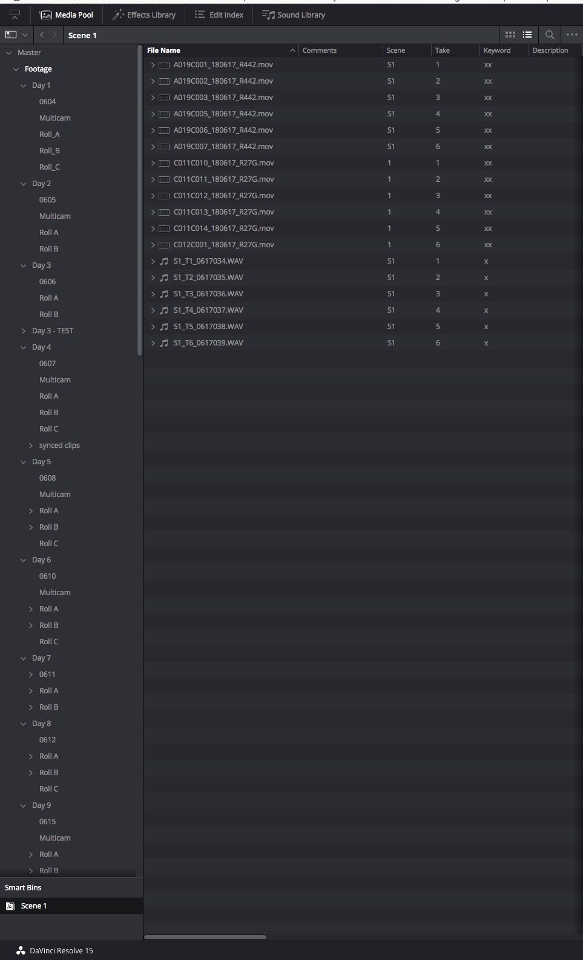Viewport: 583px width, 960px height.
Task: Open the dropdown arrow beside sidebar icon
Action: click(25, 35)
